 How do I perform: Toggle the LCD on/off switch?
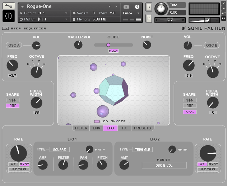click(x=97, y=121)
